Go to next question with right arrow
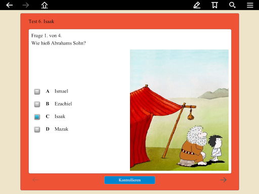This screenshot has width=259, height=194. coord(223,180)
